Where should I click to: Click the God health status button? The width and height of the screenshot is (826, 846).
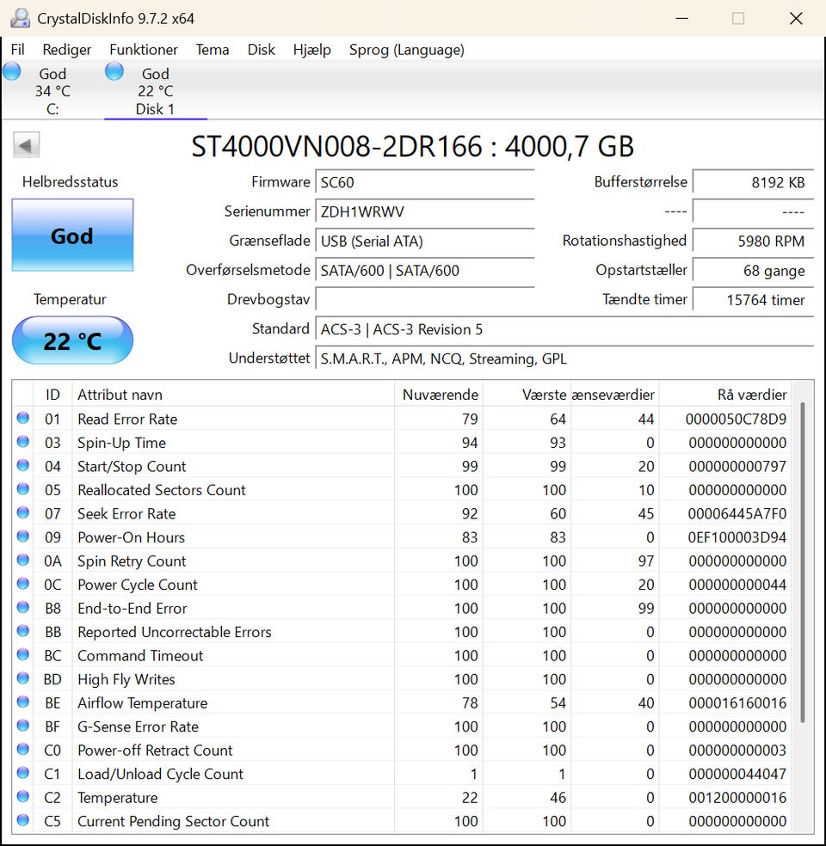point(72,236)
